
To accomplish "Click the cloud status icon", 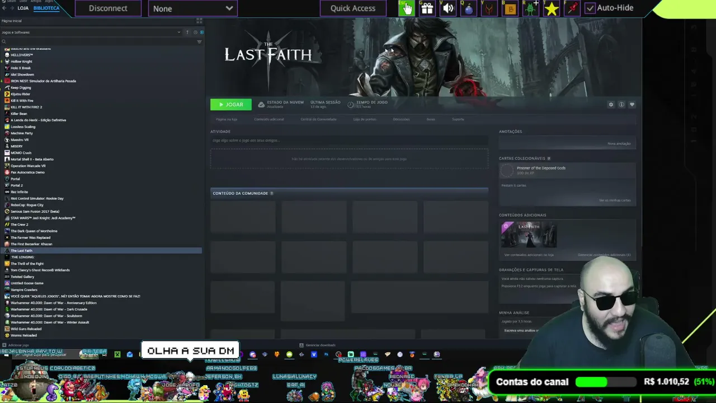I will pos(261,105).
